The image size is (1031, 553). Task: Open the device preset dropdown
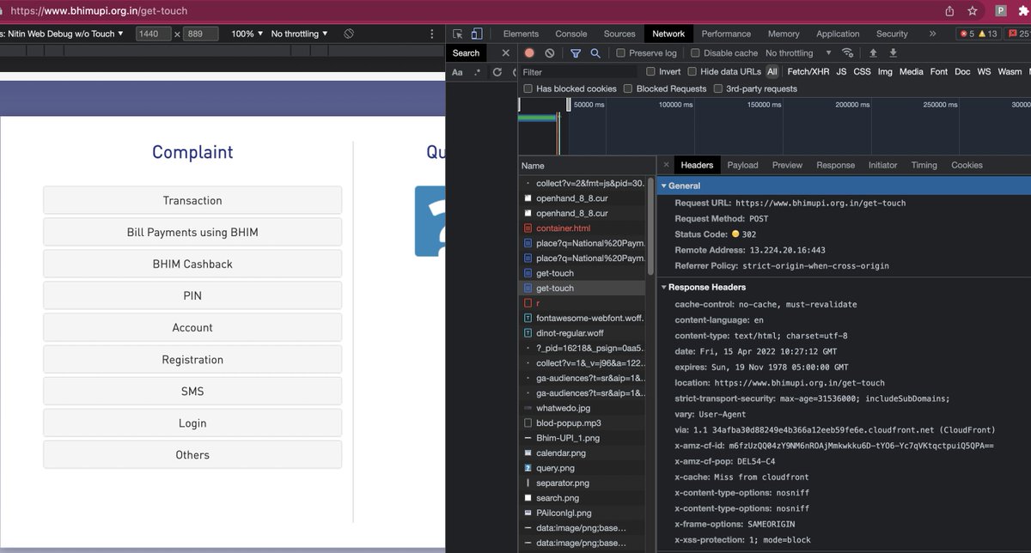pos(63,33)
